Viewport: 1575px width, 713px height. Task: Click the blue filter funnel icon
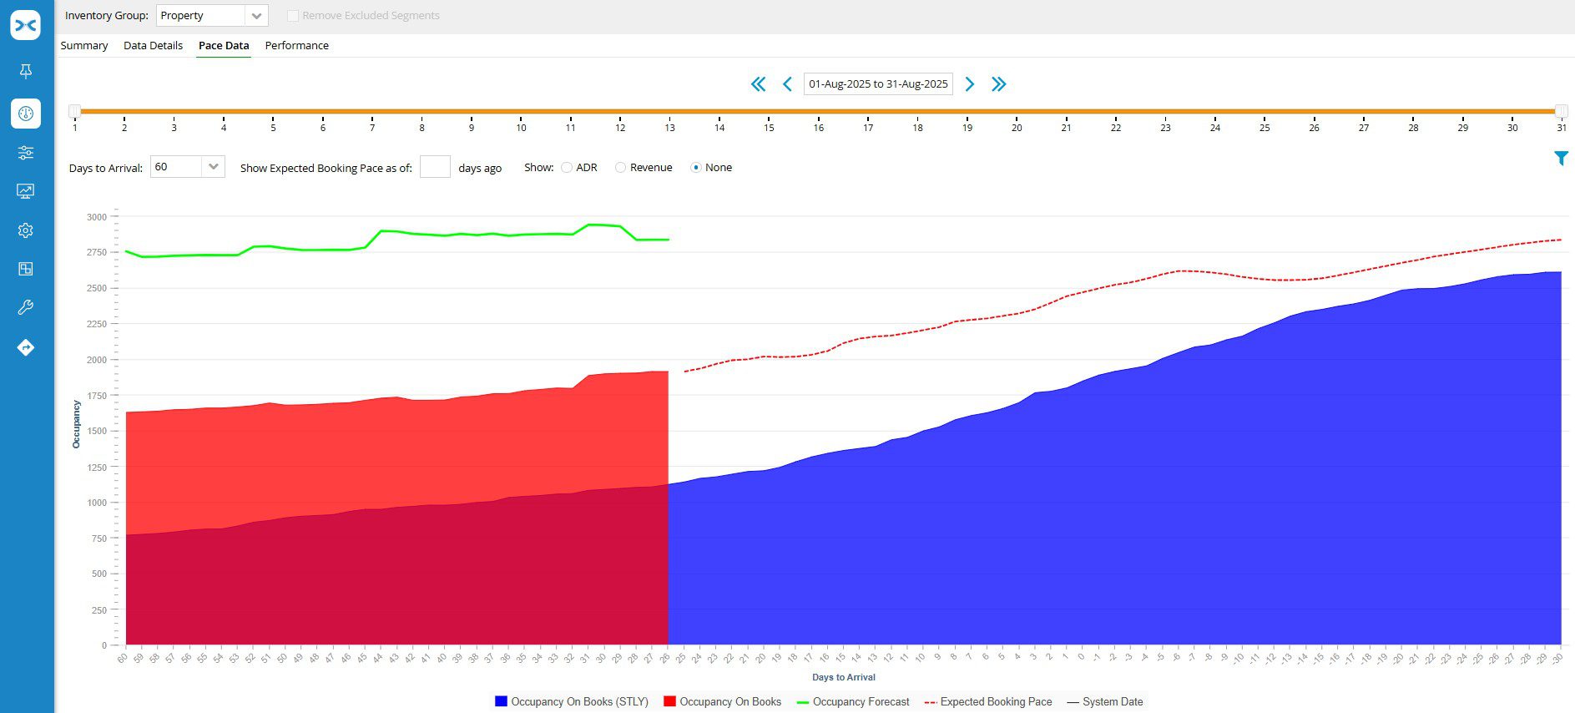(1561, 159)
